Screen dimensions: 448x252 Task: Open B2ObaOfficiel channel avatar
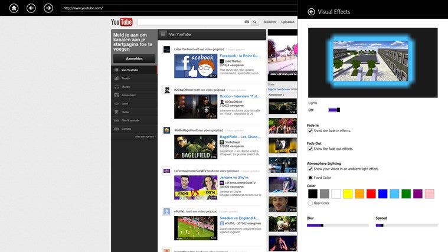[x=166, y=90]
